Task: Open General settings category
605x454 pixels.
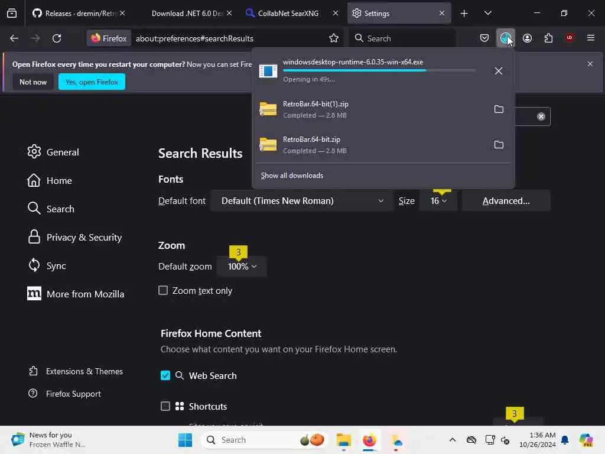Action: pos(53,152)
